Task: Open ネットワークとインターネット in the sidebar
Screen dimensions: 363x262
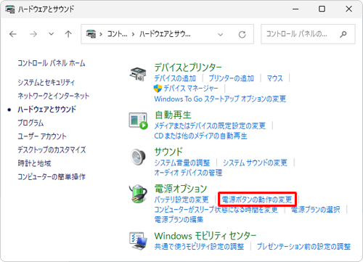Action: tap(53, 96)
